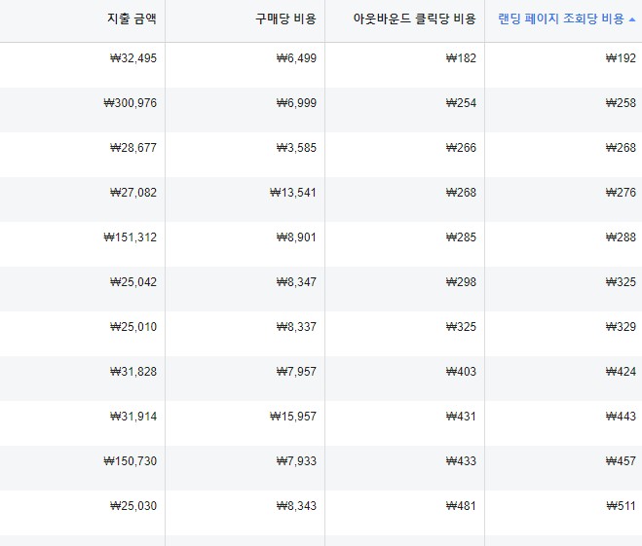Select the ₩511 landing page view cost
Viewport: 642px width, 546px height.
pyautogui.click(x=621, y=506)
